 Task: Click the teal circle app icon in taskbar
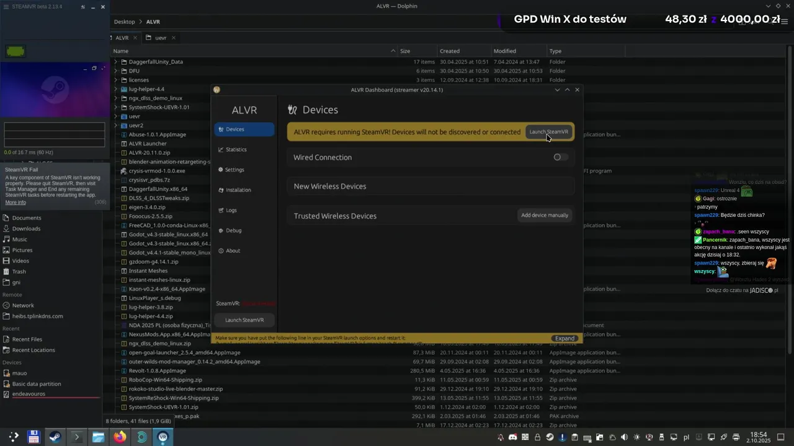tap(141, 437)
